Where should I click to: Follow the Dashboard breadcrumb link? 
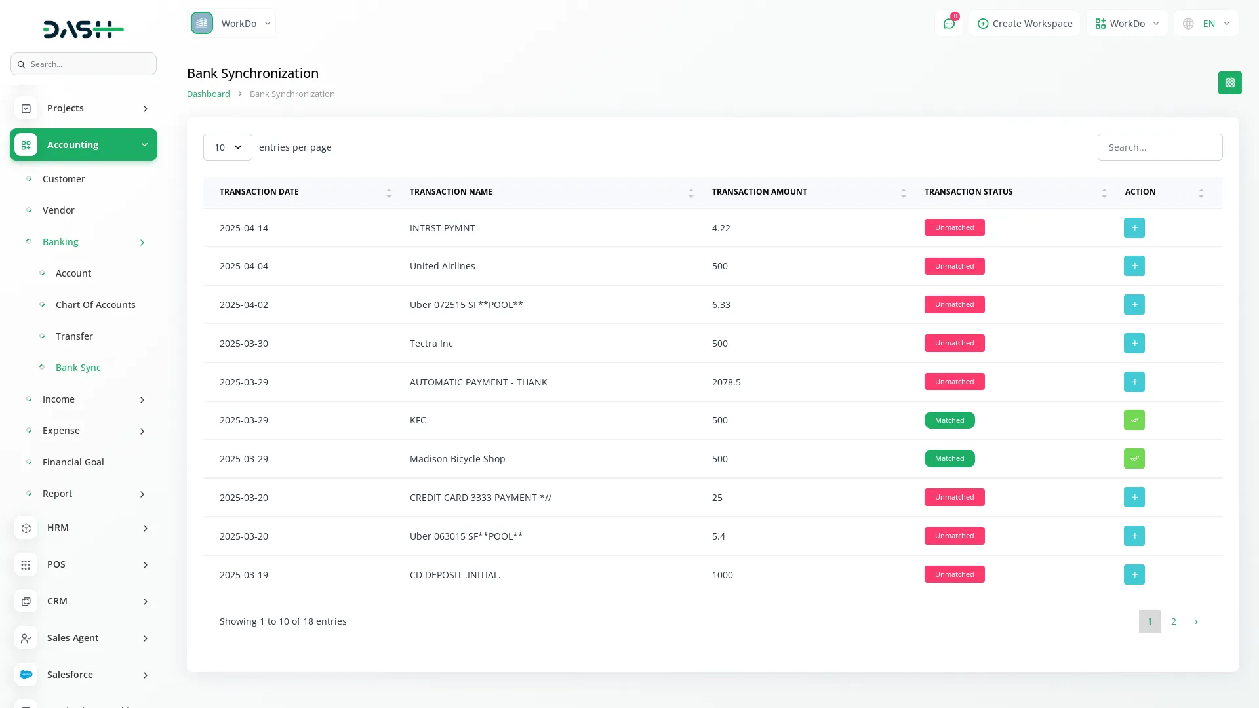(x=208, y=94)
